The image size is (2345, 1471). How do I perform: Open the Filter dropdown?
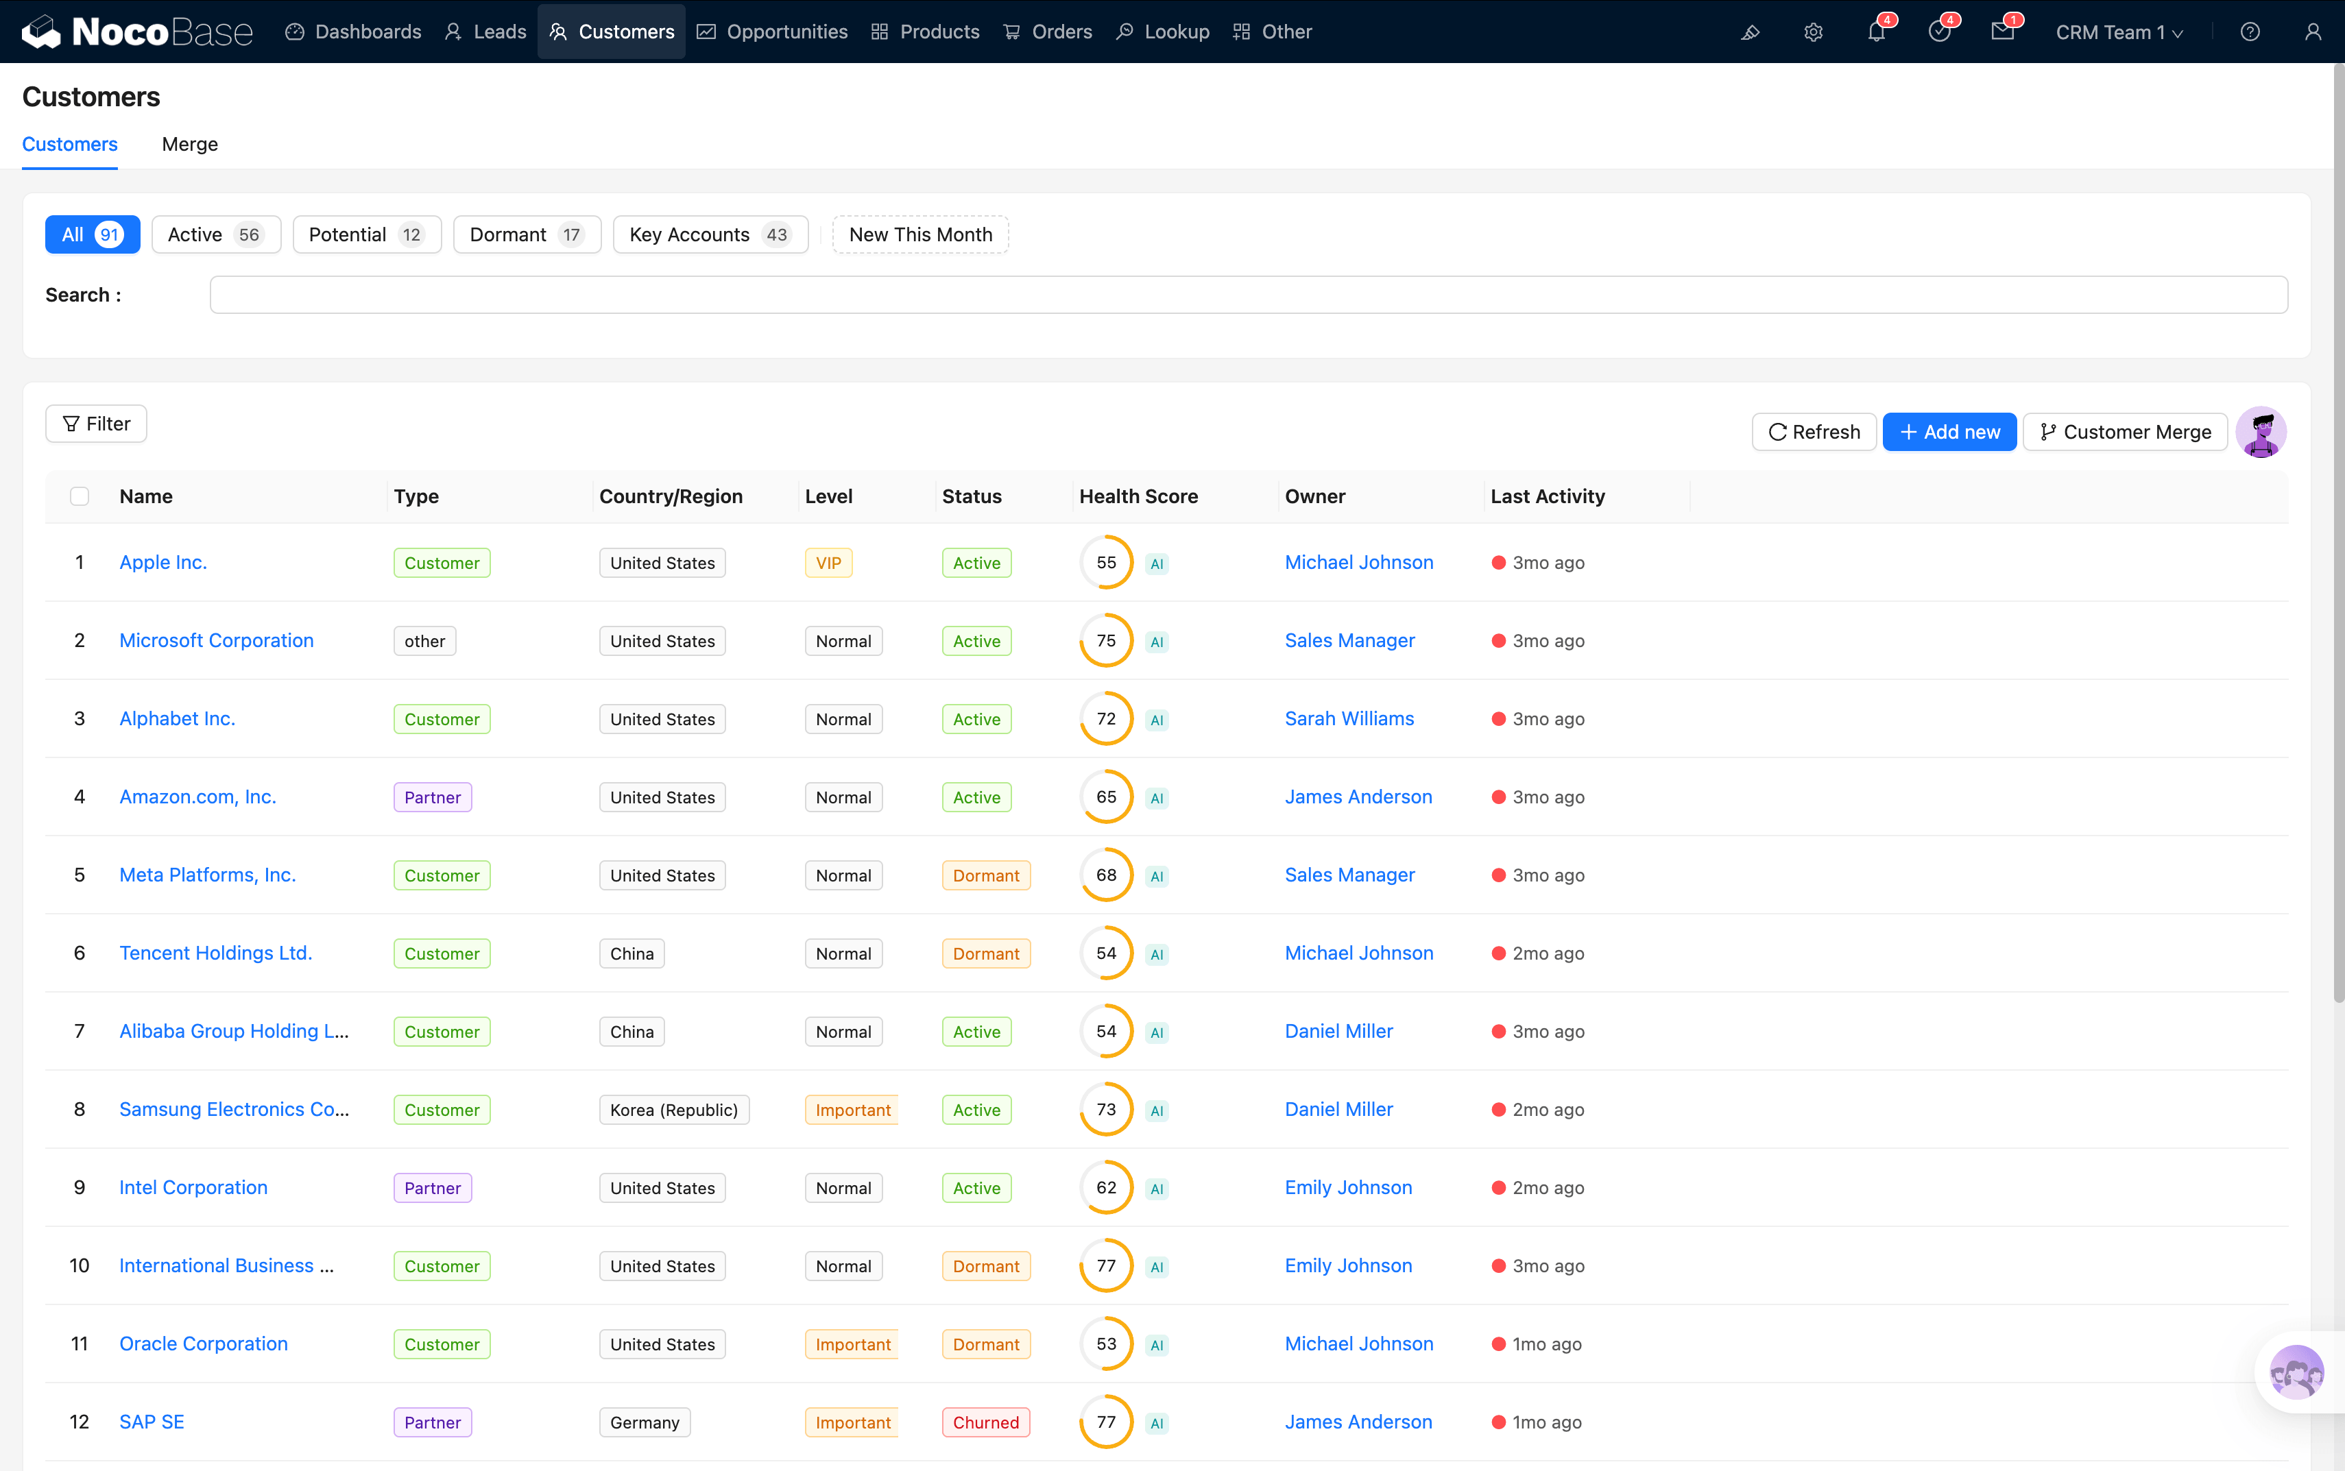[x=96, y=424]
